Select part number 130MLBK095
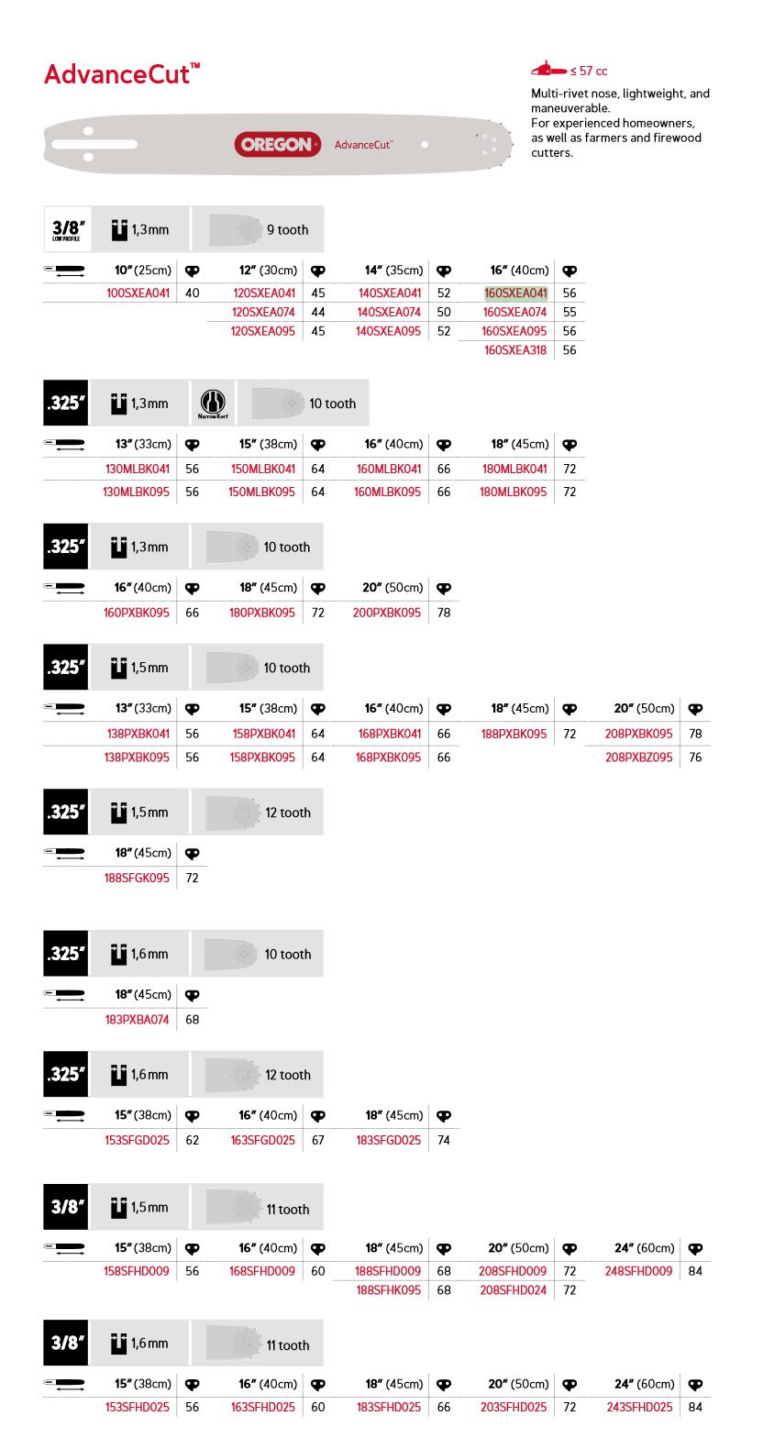Viewport: 774px width, 1449px height. point(136,492)
